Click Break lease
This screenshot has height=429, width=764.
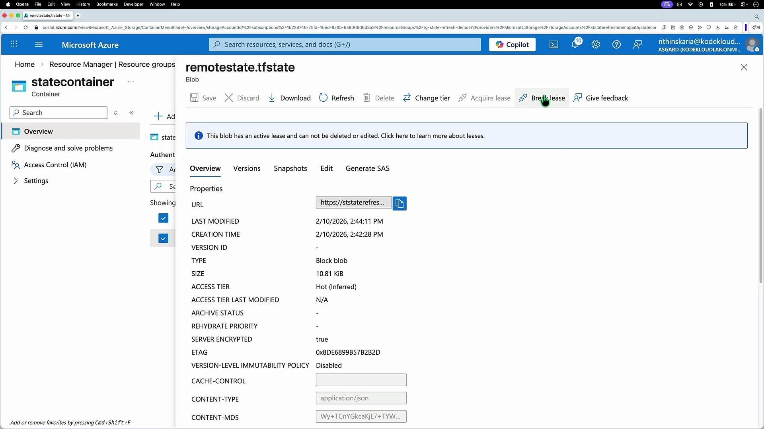542,98
